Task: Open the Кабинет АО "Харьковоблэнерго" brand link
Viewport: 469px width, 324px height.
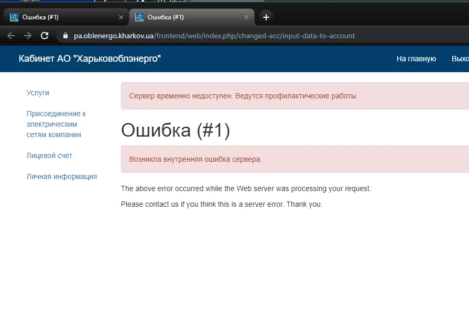Action: [x=90, y=59]
